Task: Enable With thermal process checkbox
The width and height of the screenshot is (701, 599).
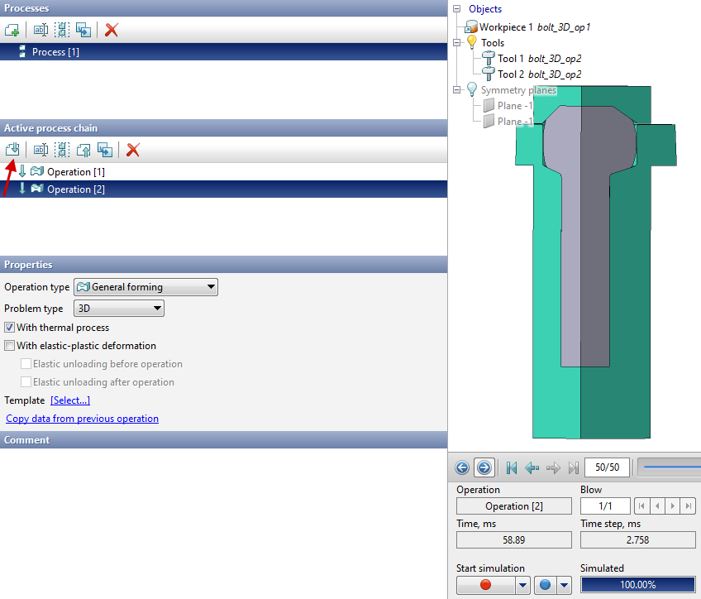Action: (x=10, y=328)
